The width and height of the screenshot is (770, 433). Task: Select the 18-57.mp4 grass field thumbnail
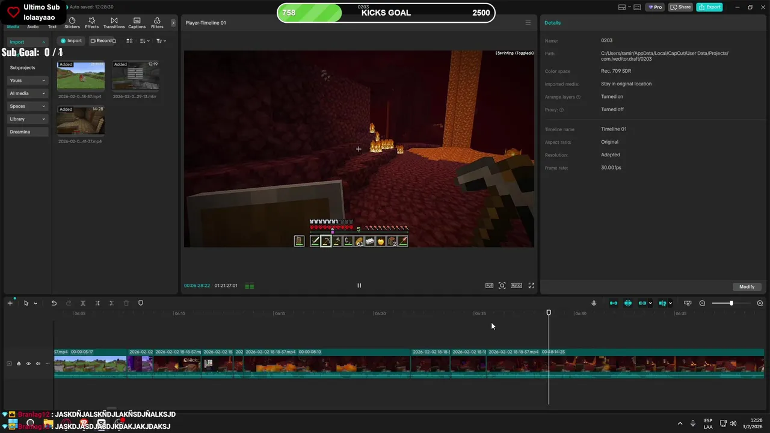pyautogui.click(x=81, y=75)
